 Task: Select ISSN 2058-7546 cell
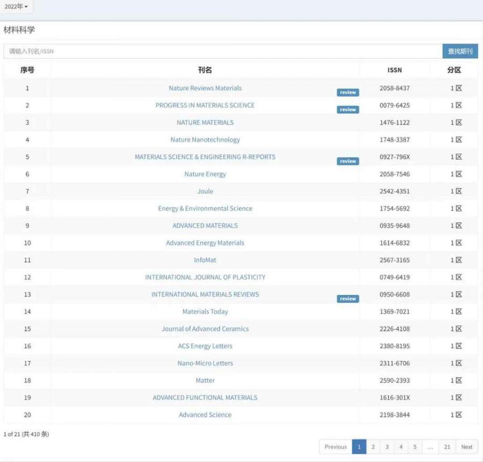pos(395,174)
